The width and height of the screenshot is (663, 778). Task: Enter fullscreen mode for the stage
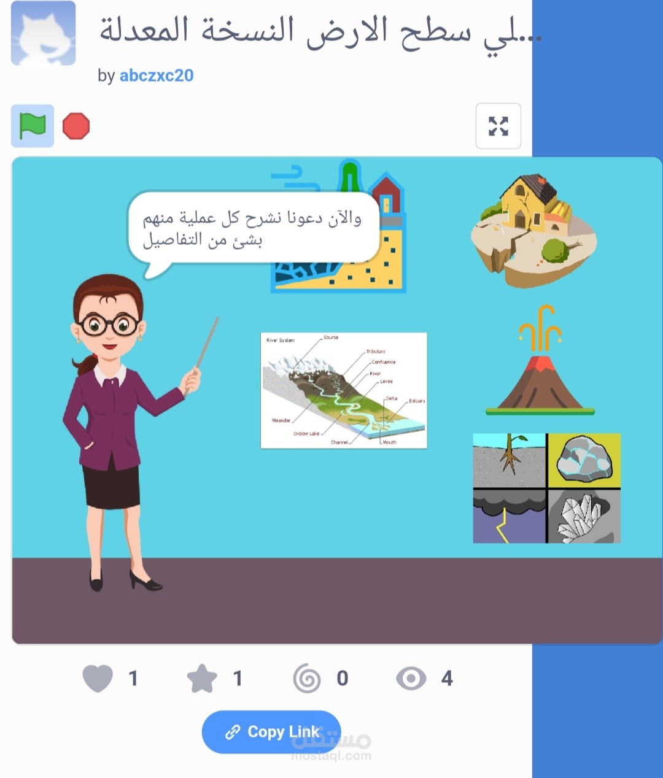498,126
